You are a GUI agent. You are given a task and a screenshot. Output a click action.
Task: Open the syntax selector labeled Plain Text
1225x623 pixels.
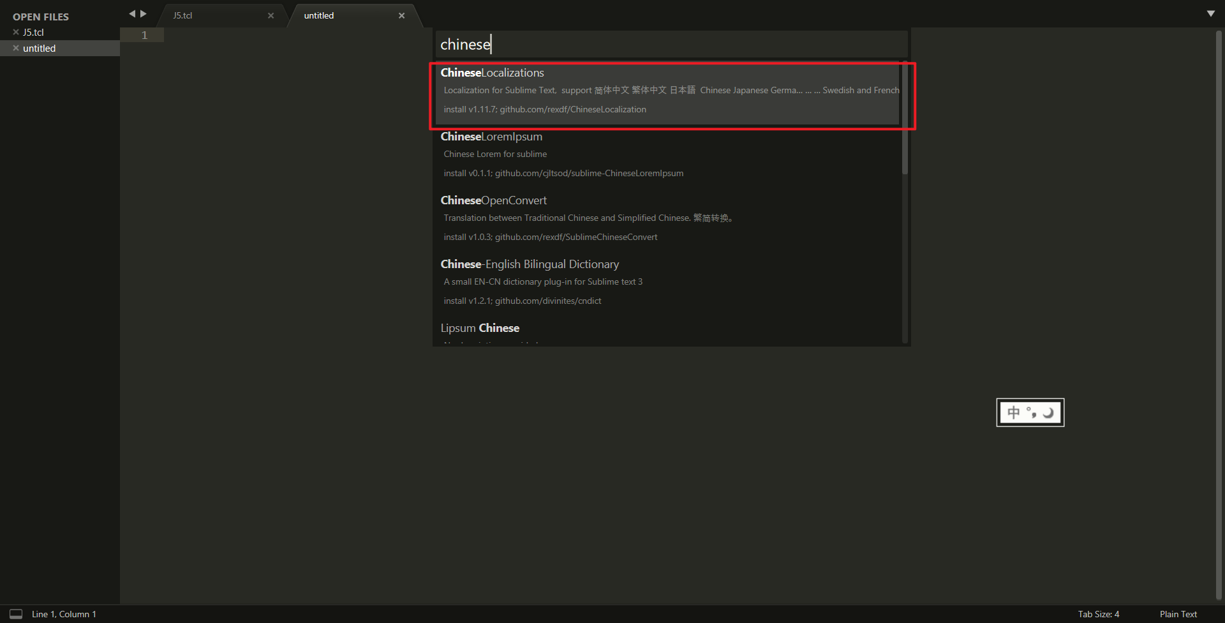click(1178, 613)
